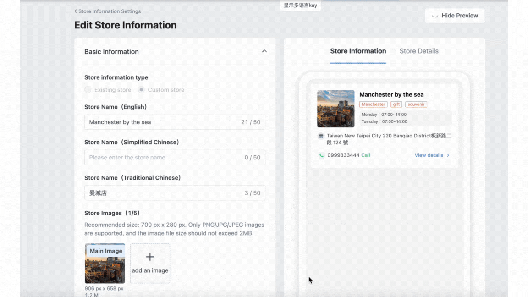This screenshot has width=528, height=297.
Task: Go back to Store Information Settings
Action: (x=107, y=11)
